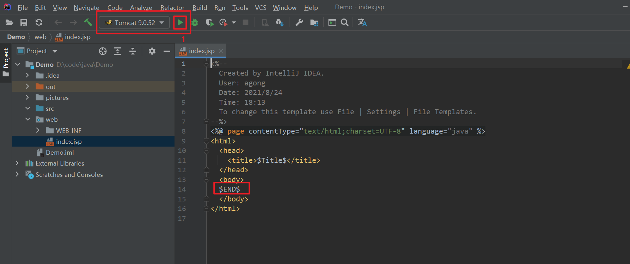The width and height of the screenshot is (630, 264).
Task: Open the profiler dropdown arrow
Action: 234,22
